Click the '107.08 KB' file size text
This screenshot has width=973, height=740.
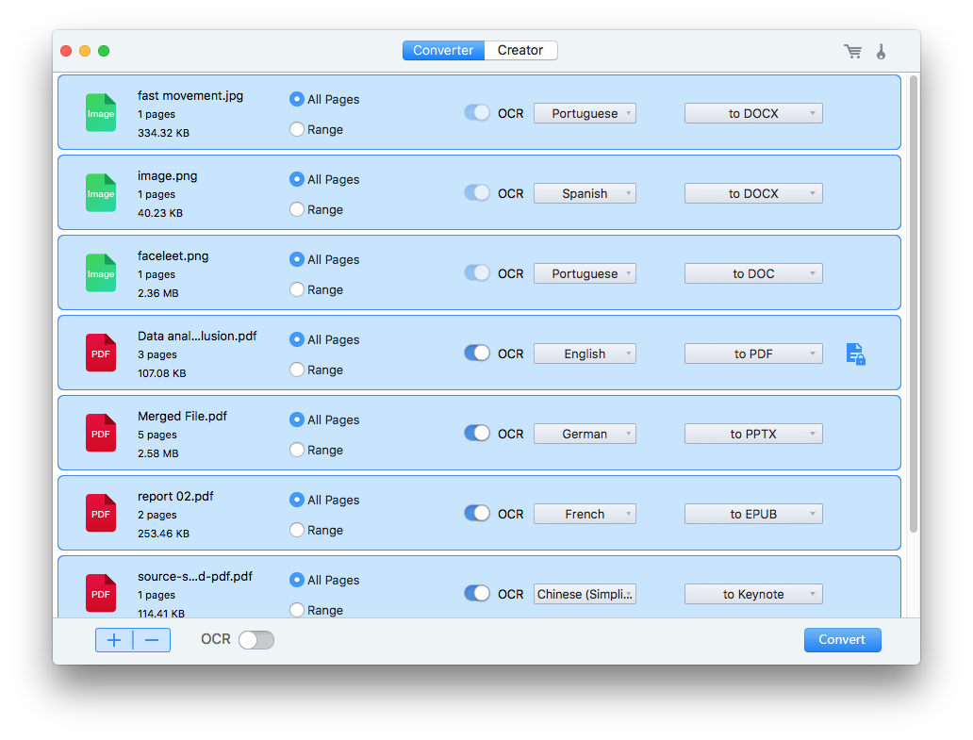(162, 373)
